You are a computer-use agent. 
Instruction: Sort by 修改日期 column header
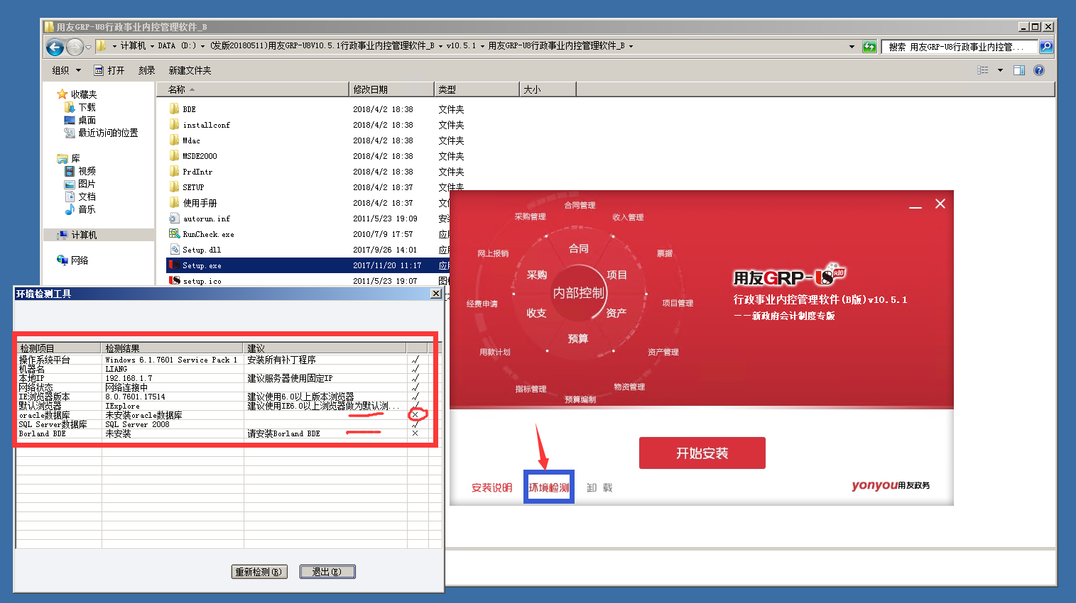(392, 89)
